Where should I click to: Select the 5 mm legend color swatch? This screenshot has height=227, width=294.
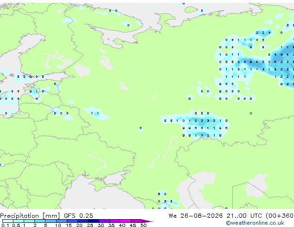(51, 221)
